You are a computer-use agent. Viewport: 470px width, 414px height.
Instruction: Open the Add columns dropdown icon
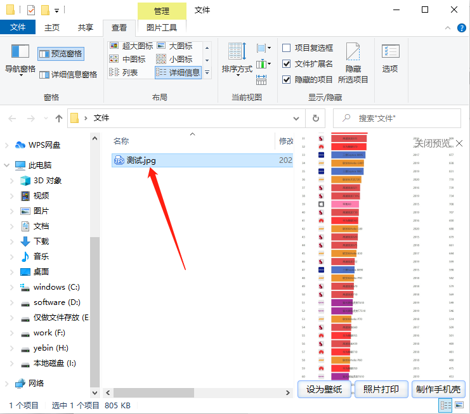tap(264, 64)
